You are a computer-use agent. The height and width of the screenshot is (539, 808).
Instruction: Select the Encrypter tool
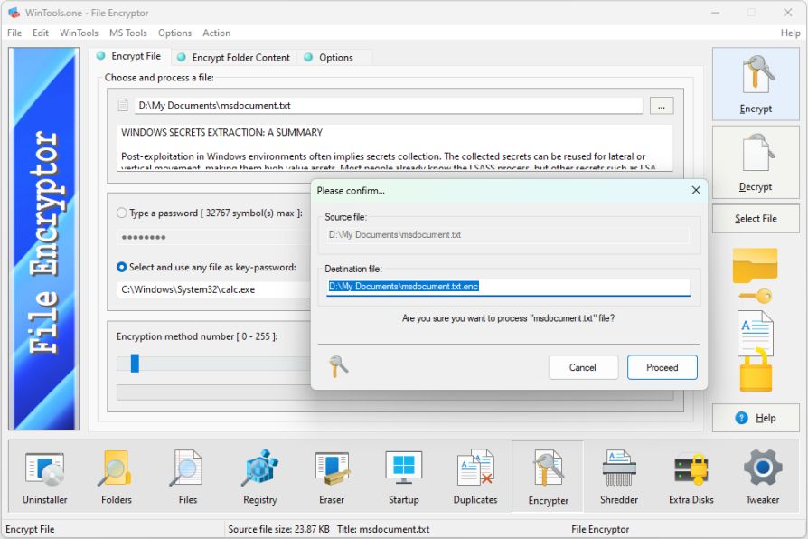tap(548, 477)
